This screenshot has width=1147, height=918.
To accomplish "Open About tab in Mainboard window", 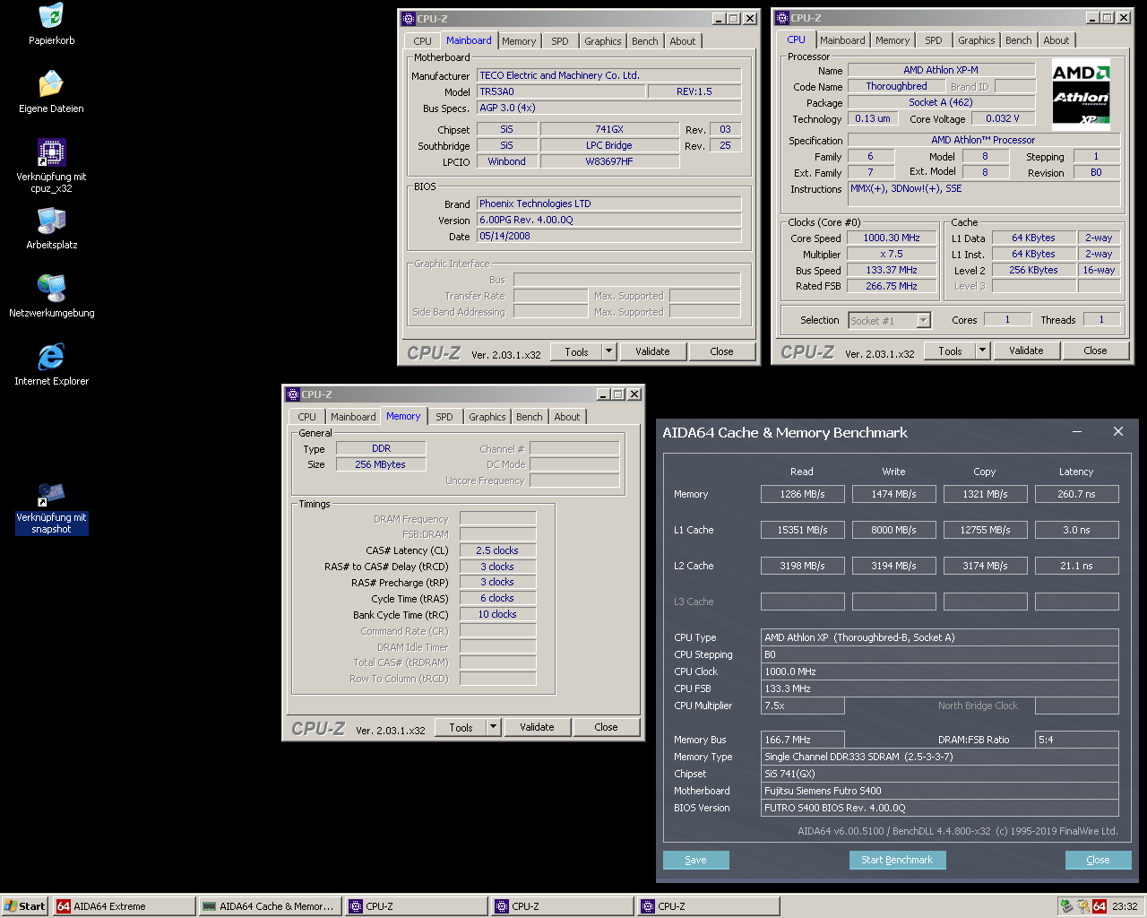I will 682,41.
